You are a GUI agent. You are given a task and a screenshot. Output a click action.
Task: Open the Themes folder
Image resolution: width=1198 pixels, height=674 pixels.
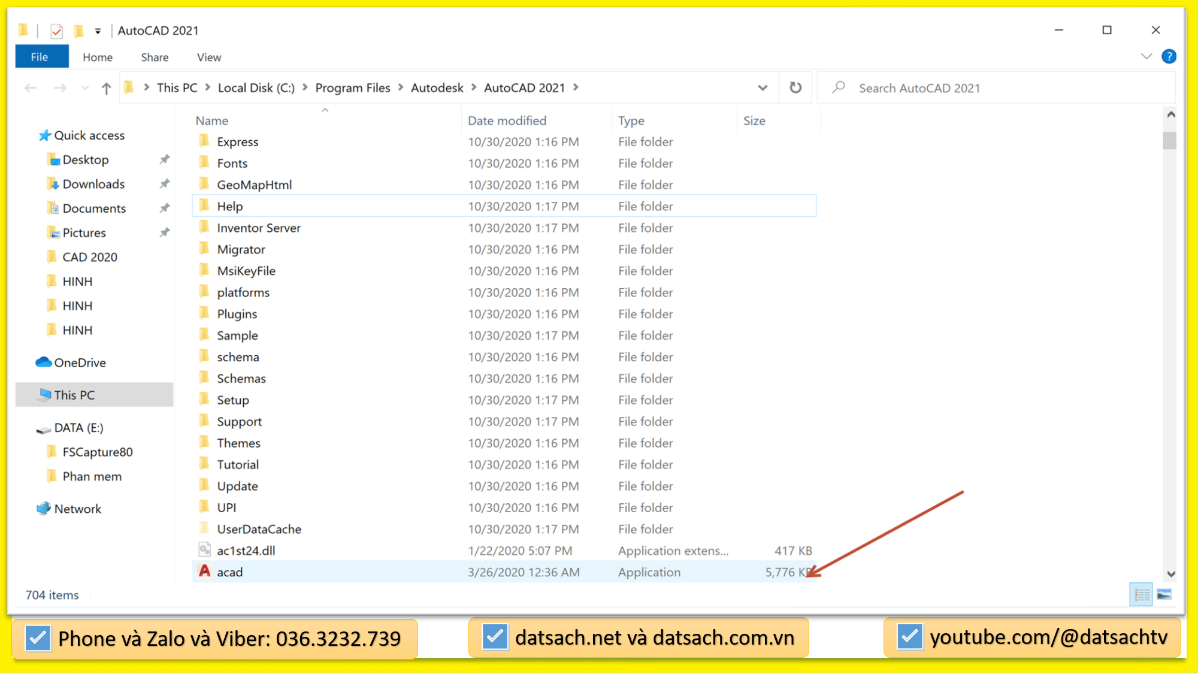coord(238,443)
